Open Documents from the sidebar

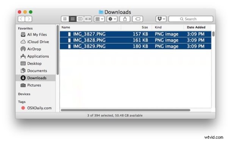click(35, 71)
